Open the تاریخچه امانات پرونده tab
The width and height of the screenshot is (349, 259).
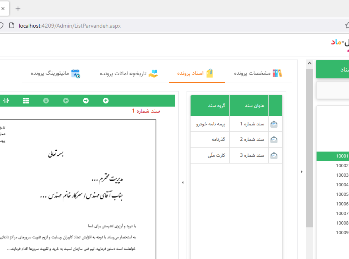[129, 74]
